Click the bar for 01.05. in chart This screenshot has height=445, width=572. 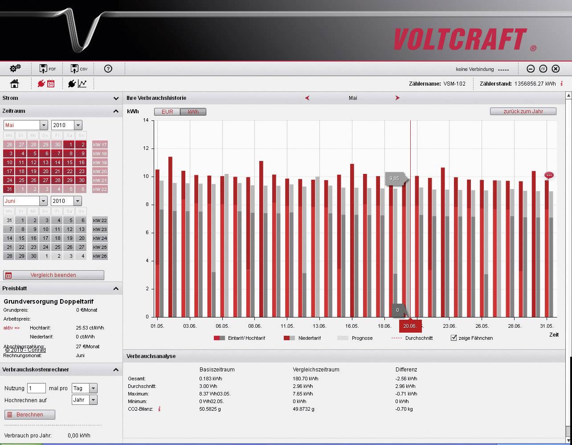click(x=158, y=243)
